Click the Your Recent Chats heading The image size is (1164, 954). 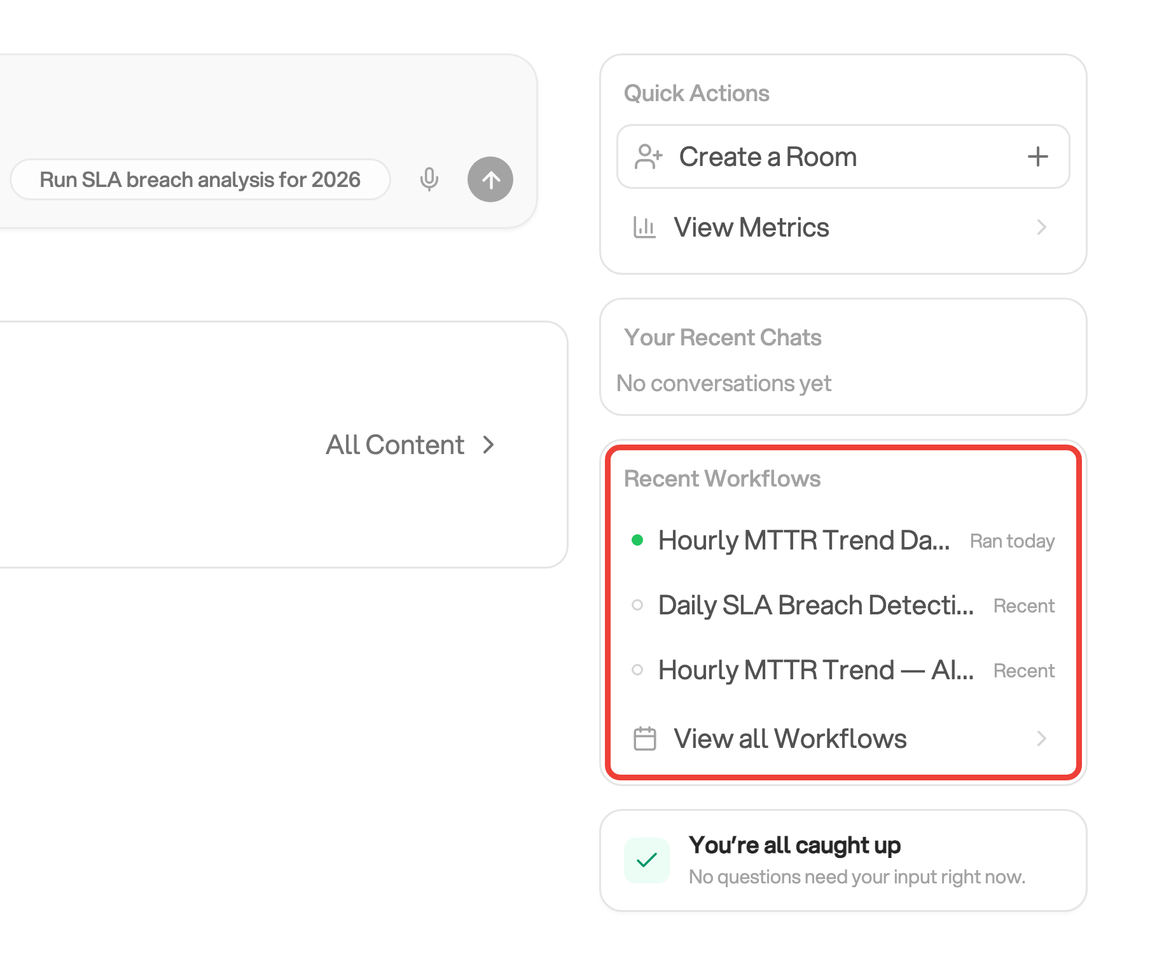pyautogui.click(x=723, y=337)
